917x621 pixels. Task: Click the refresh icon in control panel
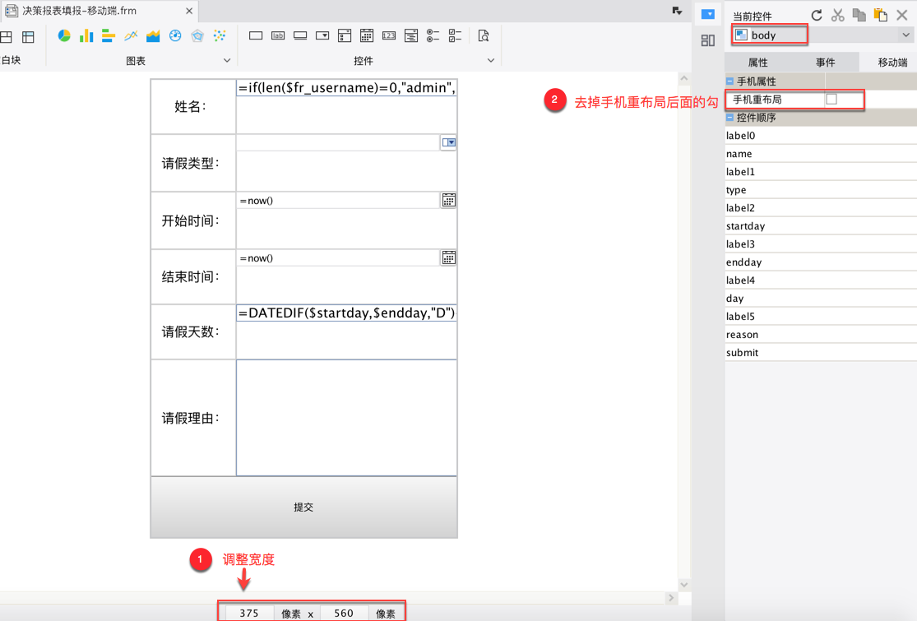click(817, 15)
